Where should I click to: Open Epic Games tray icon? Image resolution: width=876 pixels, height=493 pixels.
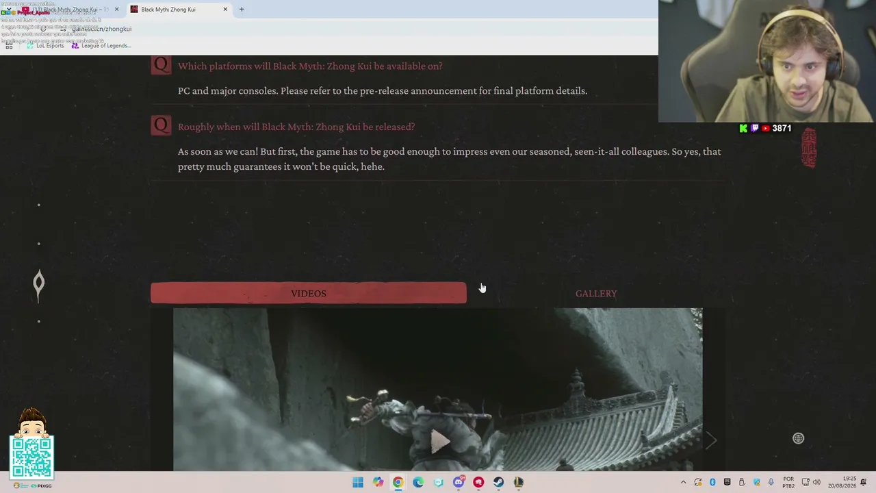click(x=727, y=482)
